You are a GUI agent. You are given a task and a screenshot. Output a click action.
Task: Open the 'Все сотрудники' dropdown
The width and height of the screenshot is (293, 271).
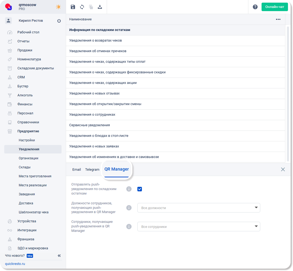(x=199, y=227)
